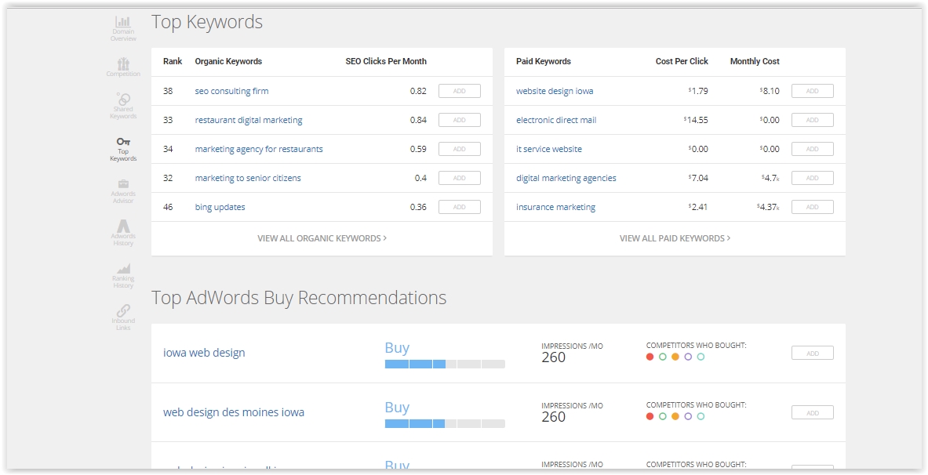Click the $14.55 cost per click value
928x475 pixels.
point(695,120)
